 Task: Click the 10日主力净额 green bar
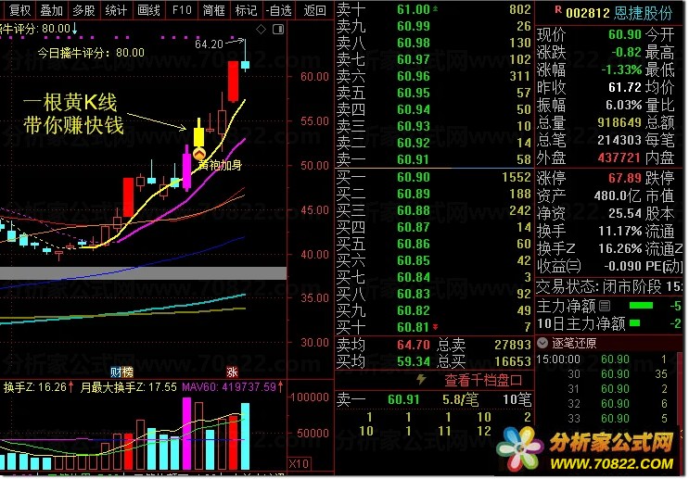coord(635,323)
